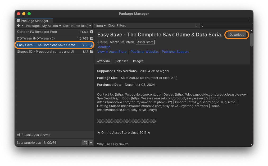Click the package search field
The width and height of the screenshot is (268, 166).
click(x=226, y=26)
